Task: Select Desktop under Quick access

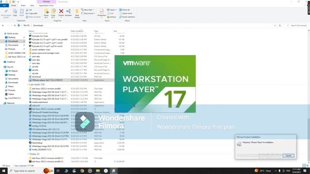Action: tap(12, 37)
